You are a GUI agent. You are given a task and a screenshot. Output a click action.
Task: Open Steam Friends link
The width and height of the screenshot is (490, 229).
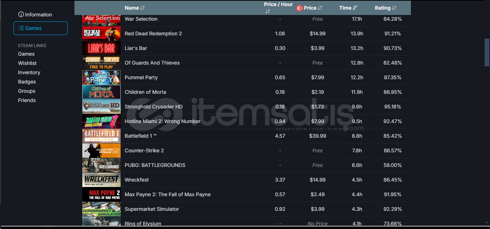(27, 100)
